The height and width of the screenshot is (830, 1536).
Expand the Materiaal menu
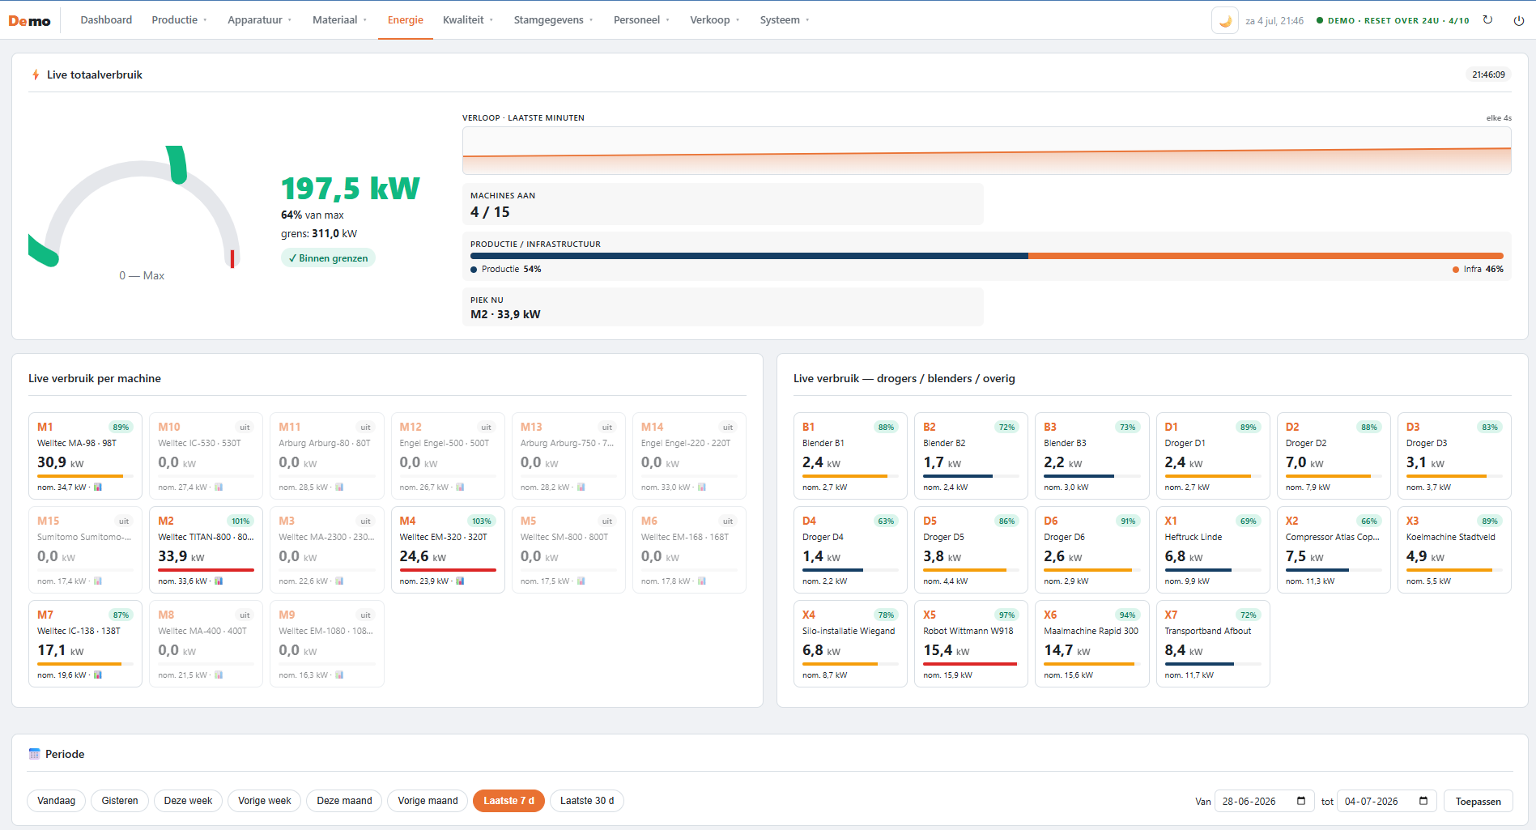(339, 20)
